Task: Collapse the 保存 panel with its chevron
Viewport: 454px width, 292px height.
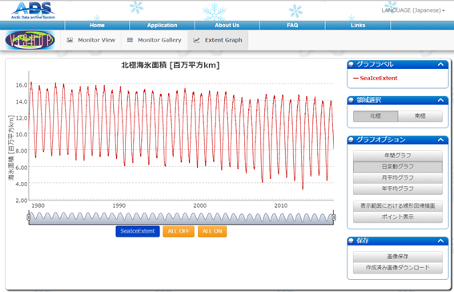Action: [440, 241]
